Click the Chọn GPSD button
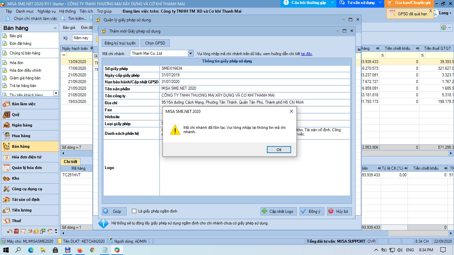Image resolution: width=454 pixels, height=255 pixels. tap(155, 43)
